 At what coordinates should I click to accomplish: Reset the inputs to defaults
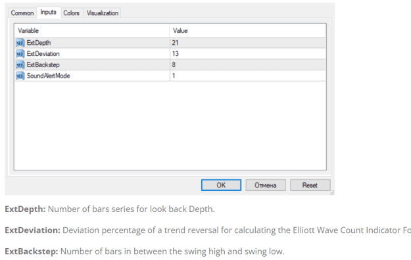[x=310, y=185]
